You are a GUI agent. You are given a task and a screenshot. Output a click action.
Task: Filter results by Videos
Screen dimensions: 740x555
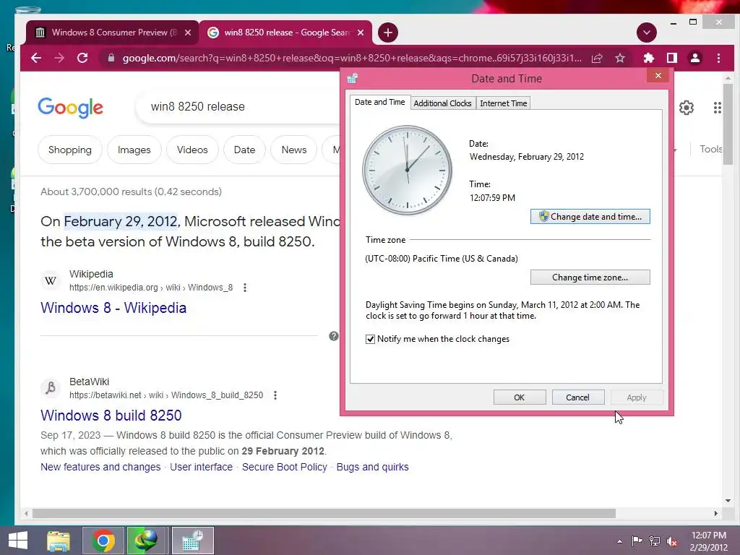[192, 150]
